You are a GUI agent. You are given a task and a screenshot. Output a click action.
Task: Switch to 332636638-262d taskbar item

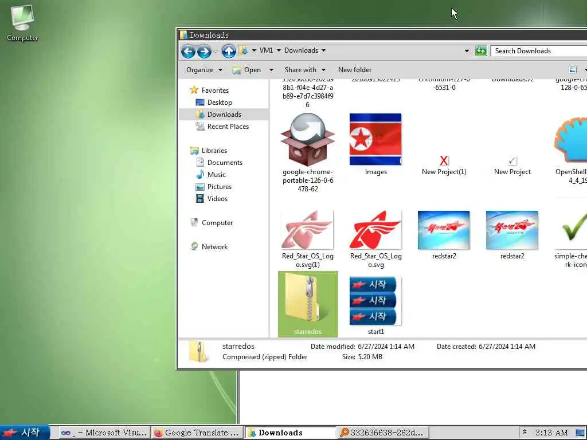pos(382,433)
